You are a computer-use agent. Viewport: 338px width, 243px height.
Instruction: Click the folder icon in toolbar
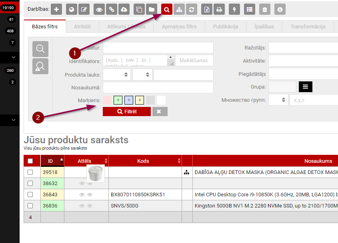click(x=152, y=9)
